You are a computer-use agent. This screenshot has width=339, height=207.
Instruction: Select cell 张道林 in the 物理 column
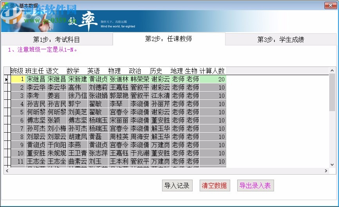click(119, 79)
